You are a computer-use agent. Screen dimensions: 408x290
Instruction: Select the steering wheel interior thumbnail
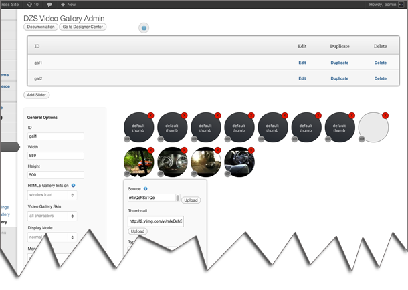tap(239, 162)
